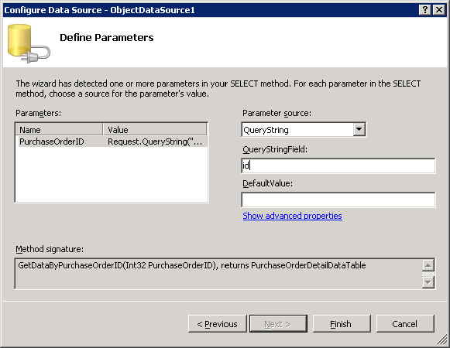
Task: Focus the QueryStringField input containing id
Action: (338, 165)
